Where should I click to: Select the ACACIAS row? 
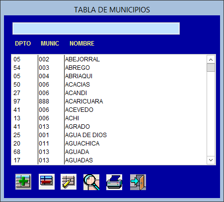click(x=109, y=85)
